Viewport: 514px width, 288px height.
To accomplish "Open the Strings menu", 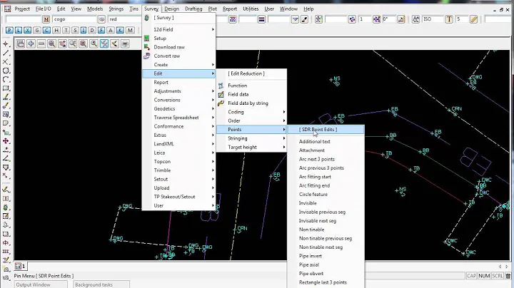I will (116, 9).
